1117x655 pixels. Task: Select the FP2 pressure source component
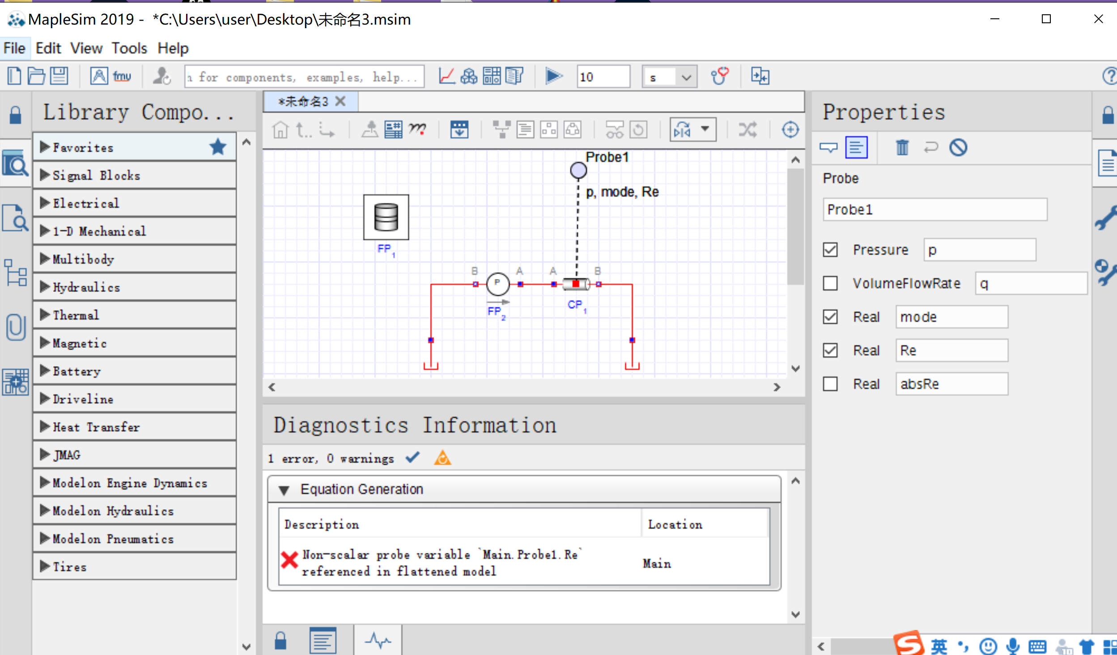tap(497, 284)
